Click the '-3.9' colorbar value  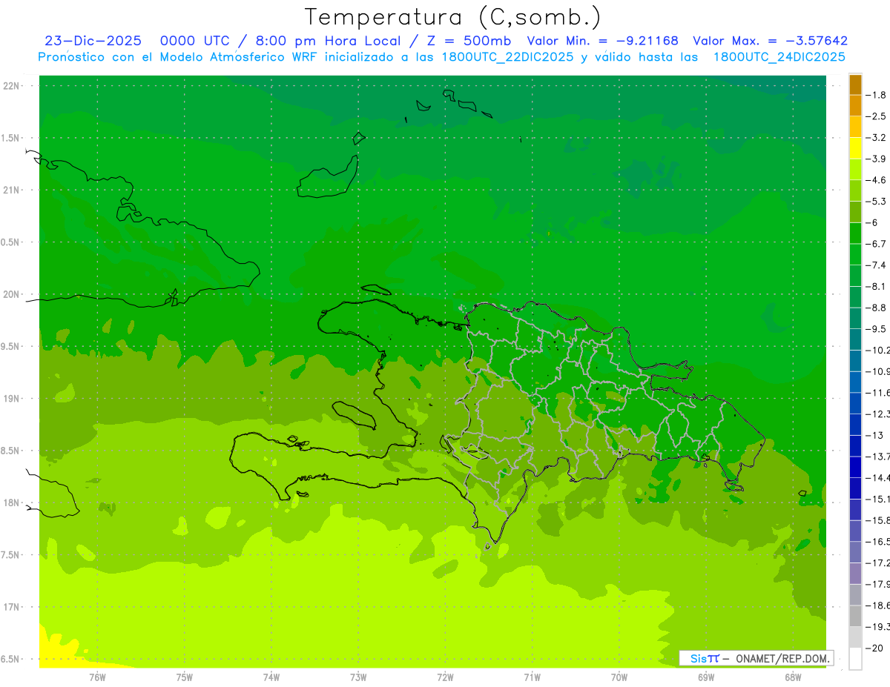coord(877,159)
